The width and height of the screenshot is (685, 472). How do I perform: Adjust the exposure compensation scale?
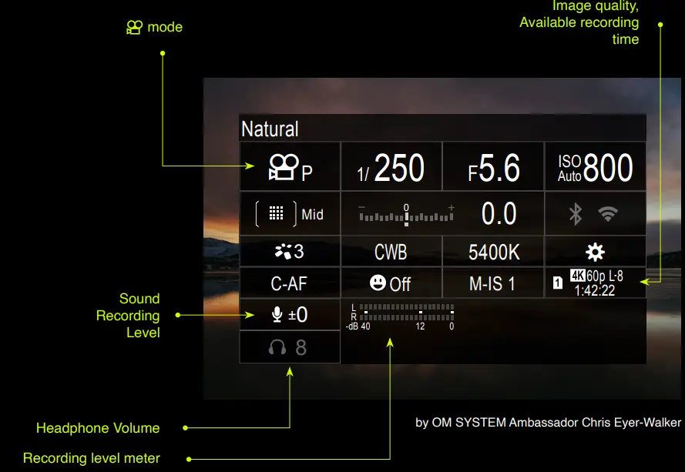[x=406, y=214]
